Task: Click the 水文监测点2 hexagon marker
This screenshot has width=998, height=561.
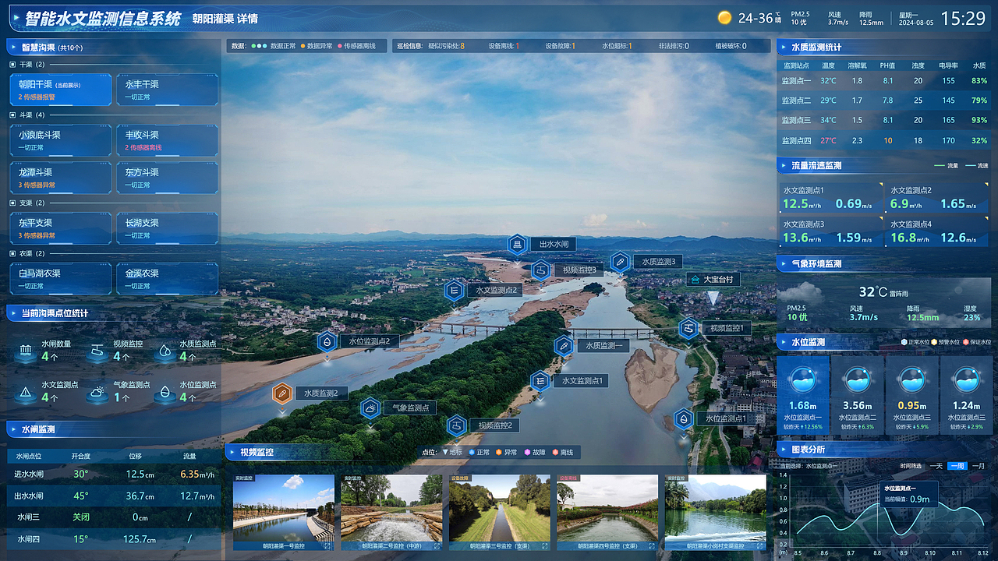Action: pos(454,290)
